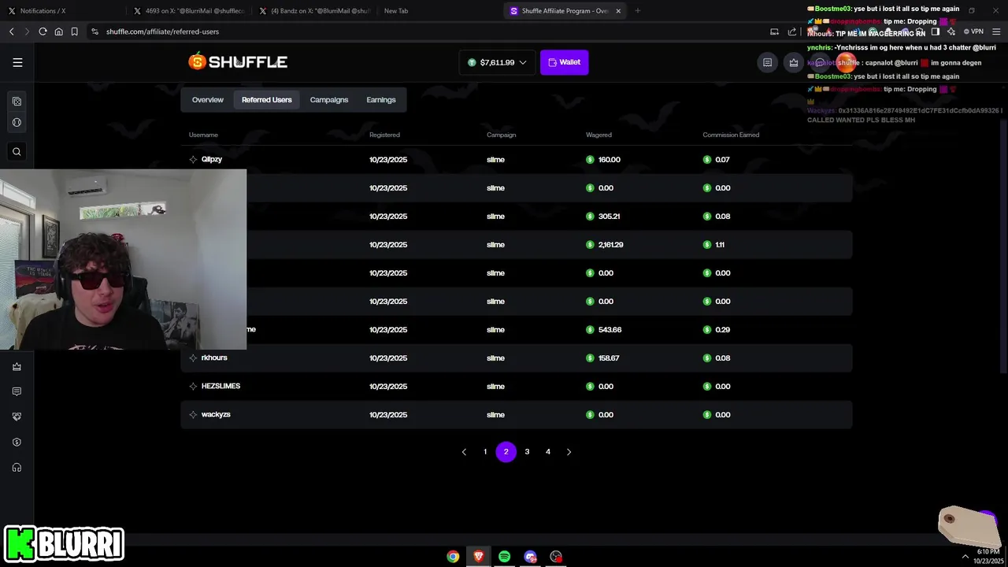The height and width of the screenshot is (567, 1008).
Task: Go to page 3 of referred users
Action: coord(527,452)
